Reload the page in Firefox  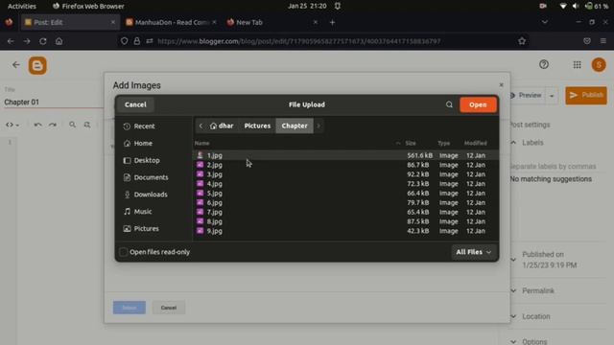click(x=42, y=41)
